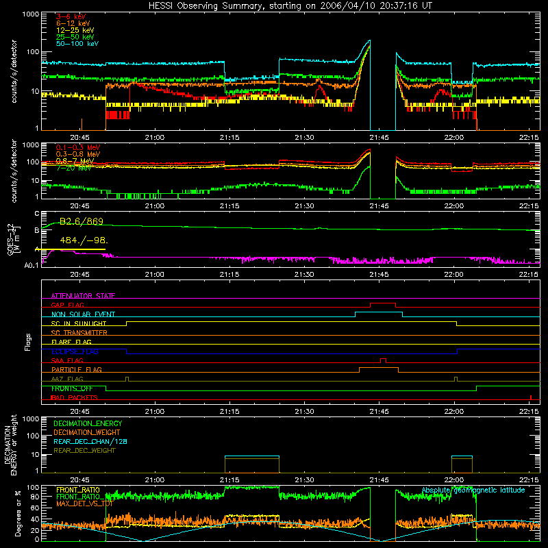
Task: Click the '21:30' tick under the GOES panel
Action: coord(304,275)
